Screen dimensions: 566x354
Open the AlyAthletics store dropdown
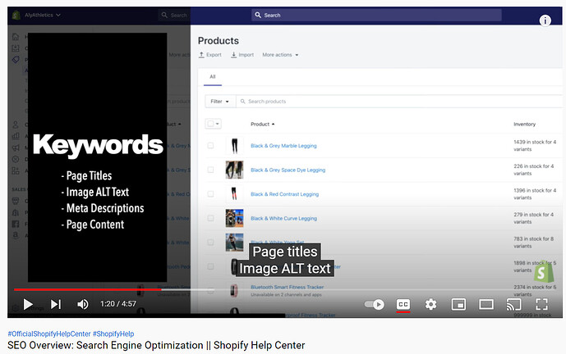pos(42,15)
